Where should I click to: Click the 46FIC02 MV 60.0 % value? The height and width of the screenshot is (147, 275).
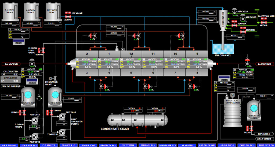tap(32, 77)
